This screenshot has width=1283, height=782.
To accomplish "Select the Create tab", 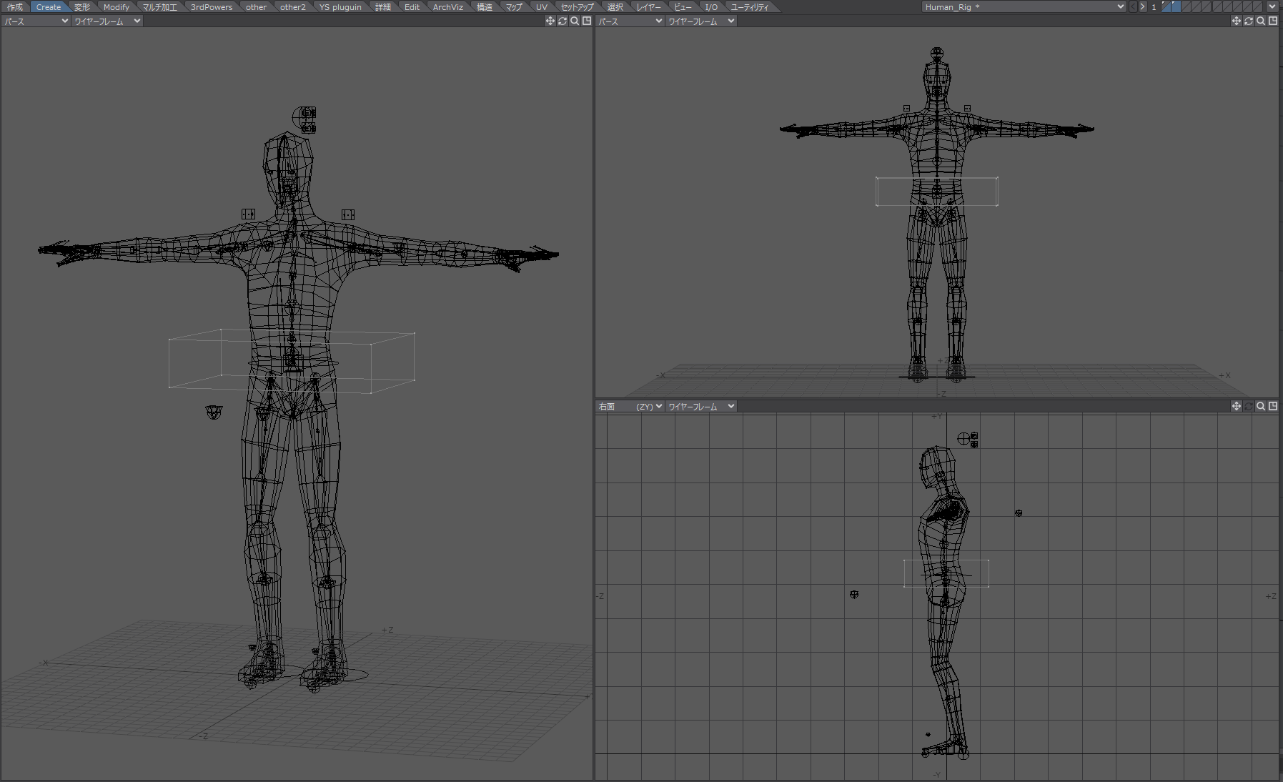I will [49, 7].
